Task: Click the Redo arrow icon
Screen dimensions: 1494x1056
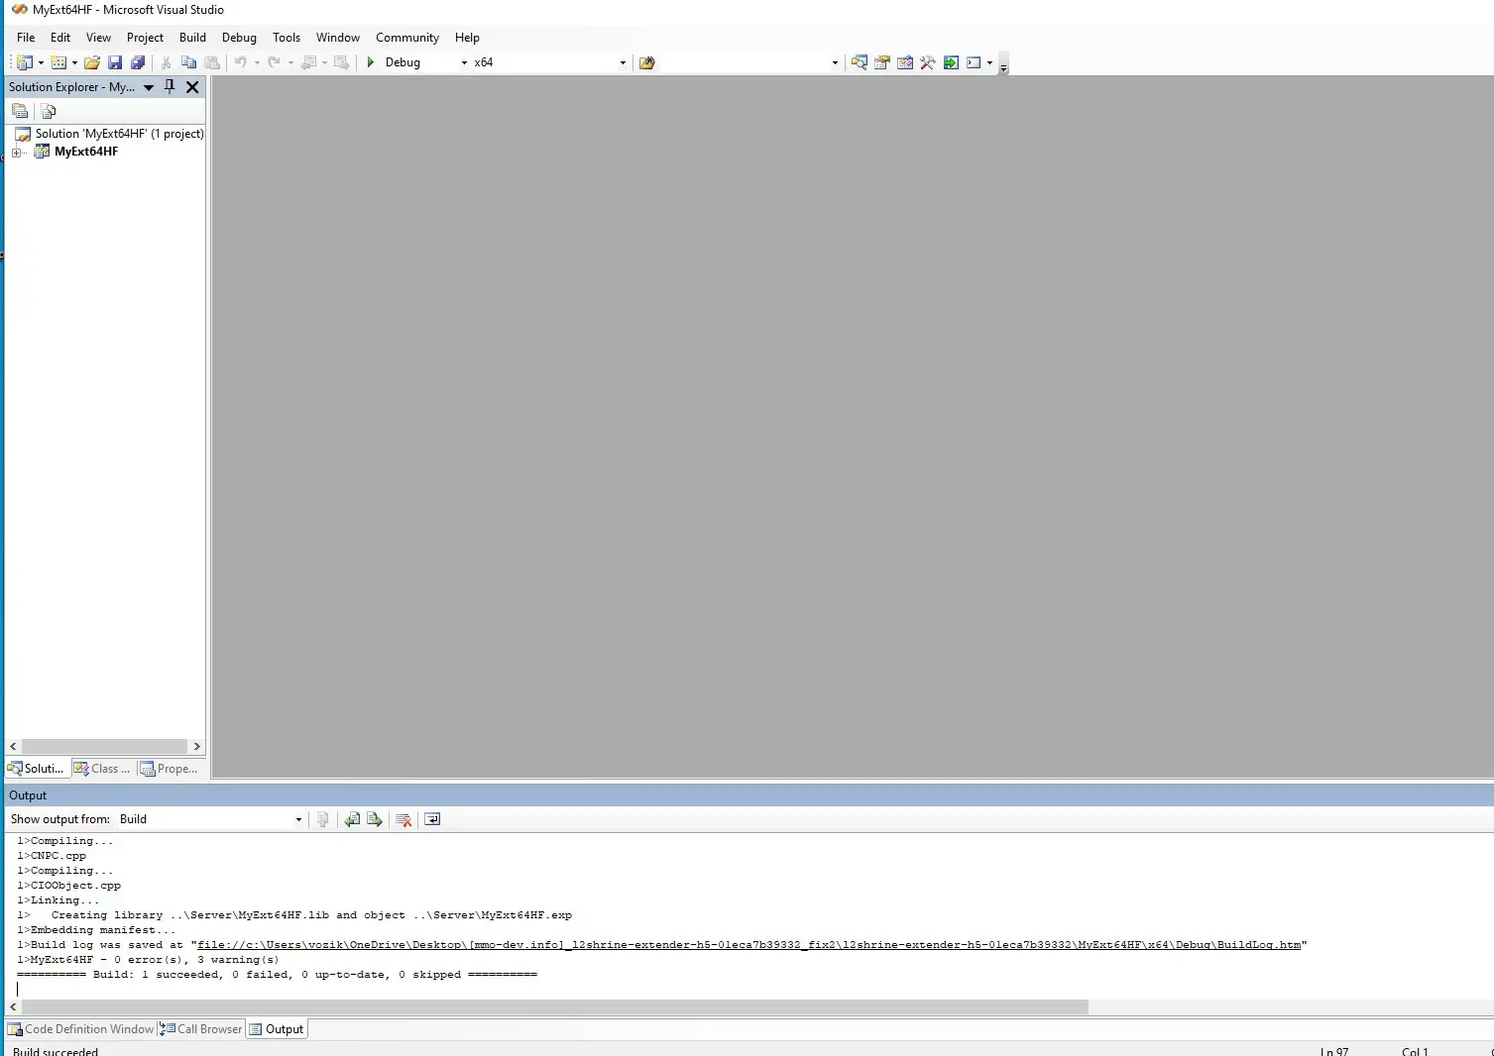Action: (275, 62)
